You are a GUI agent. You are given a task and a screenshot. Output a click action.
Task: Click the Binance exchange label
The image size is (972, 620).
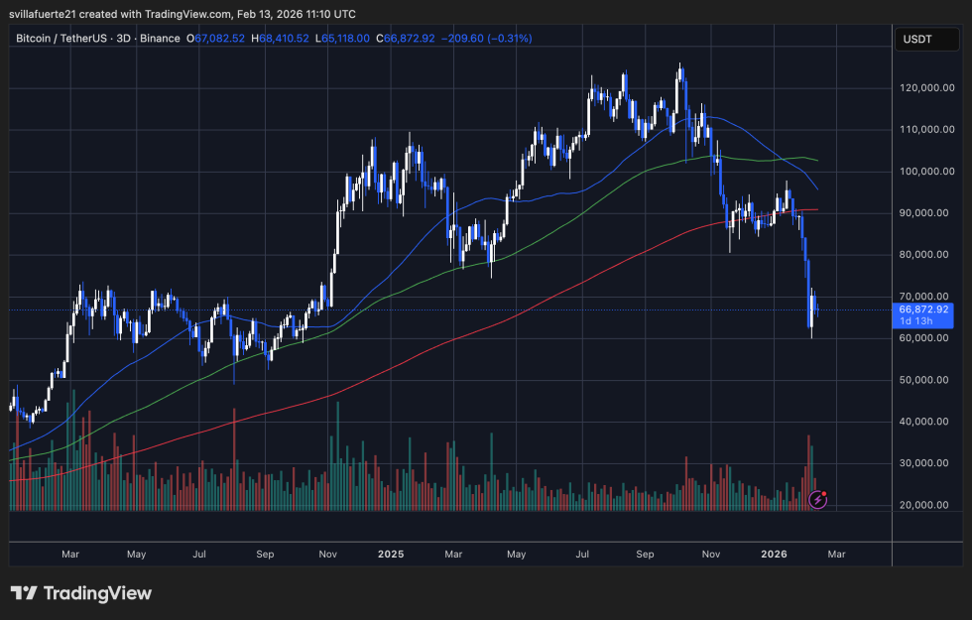pyautogui.click(x=162, y=39)
